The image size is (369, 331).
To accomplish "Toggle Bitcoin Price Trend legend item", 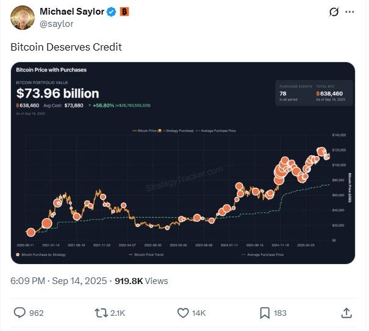I will click(x=146, y=255).
